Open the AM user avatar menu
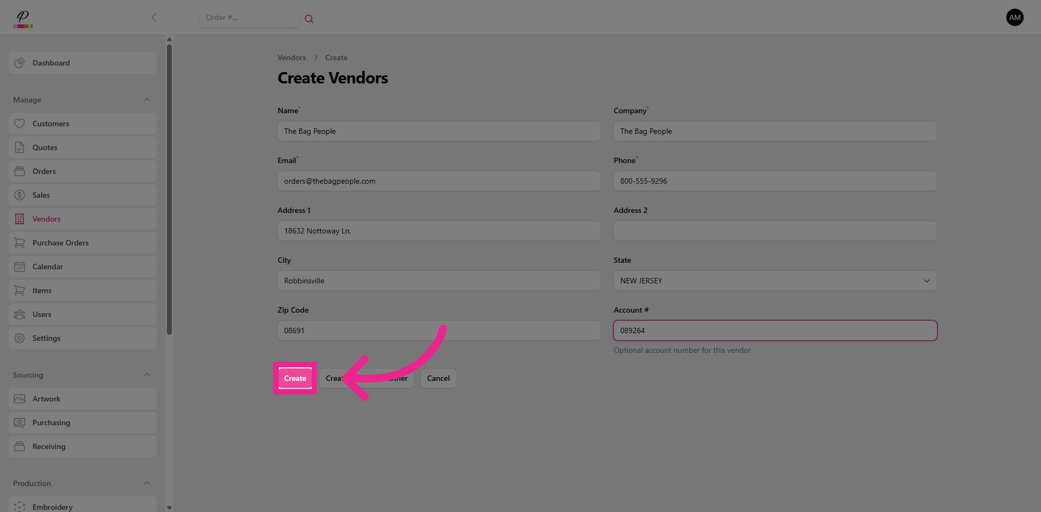This screenshot has height=512, width=1041. tap(1014, 17)
